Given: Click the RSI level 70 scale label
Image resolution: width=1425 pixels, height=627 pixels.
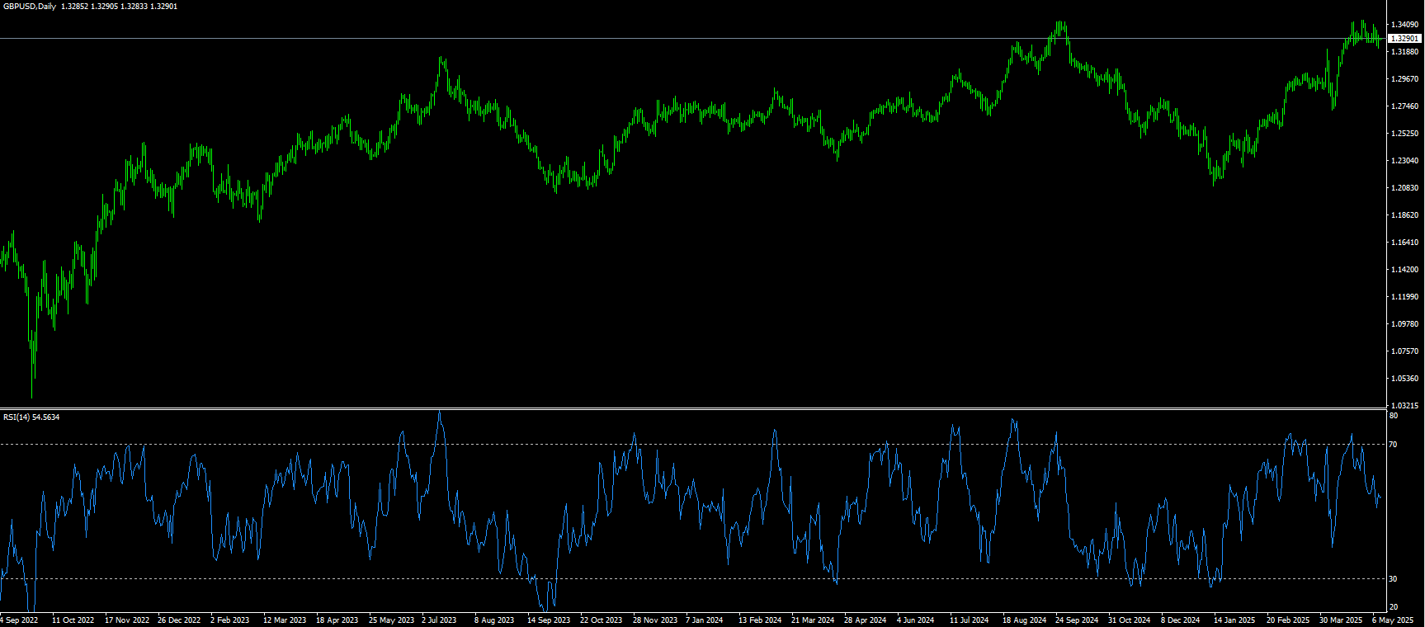Looking at the screenshot, I should click(1393, 445).
